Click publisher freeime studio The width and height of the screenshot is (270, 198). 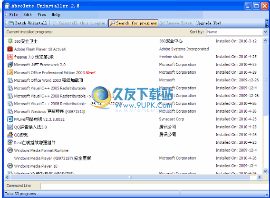coord(171,57)
